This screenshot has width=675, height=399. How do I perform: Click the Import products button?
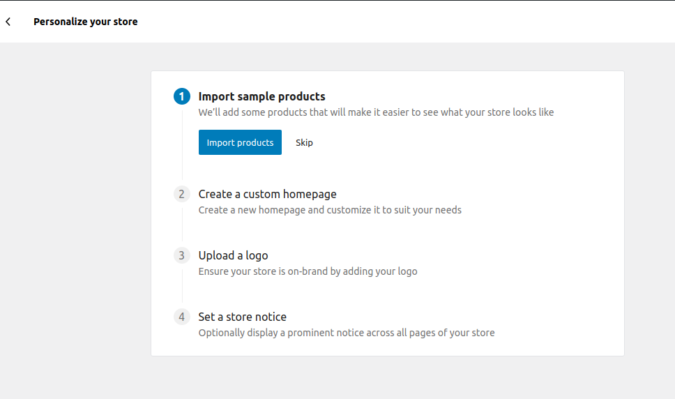[240, 142]
